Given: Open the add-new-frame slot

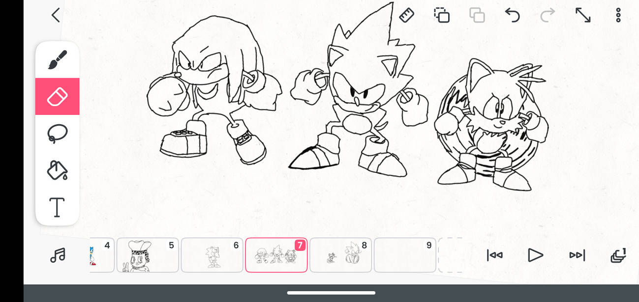Looking at the screenshot, I should coord(451,255).
